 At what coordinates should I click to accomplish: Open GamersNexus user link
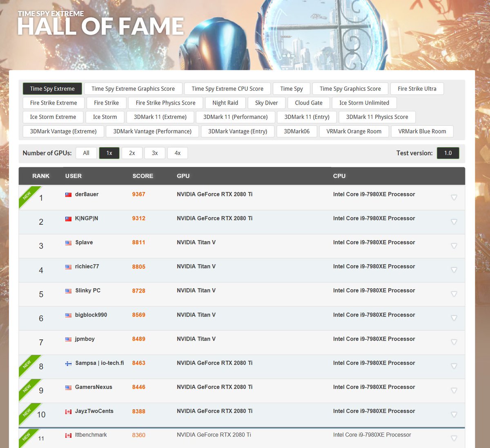coord(94,387)
